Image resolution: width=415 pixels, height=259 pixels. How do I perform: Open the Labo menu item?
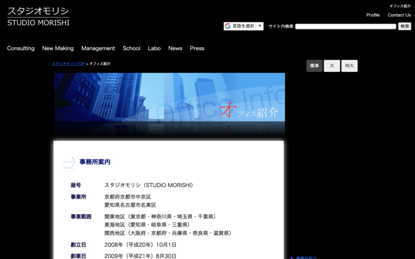coord(154,49)
